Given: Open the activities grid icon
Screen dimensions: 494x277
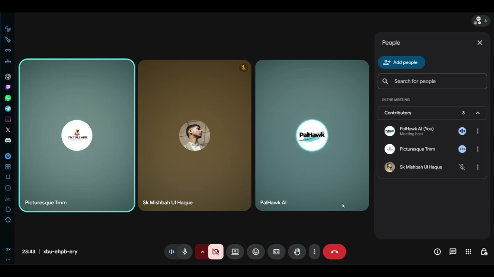Looking at the screenshot, I should [468, 252].
